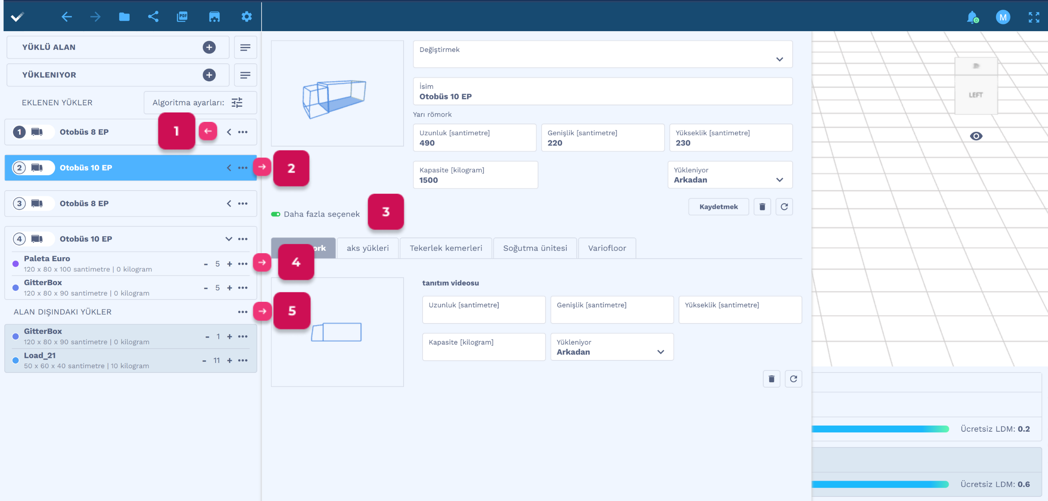The width and height of the screenshot is (1048, 501).
Task: Open upper Yükleniyor Arkadan dropdown
Action: pyautogui.click(x=730, y=175)
